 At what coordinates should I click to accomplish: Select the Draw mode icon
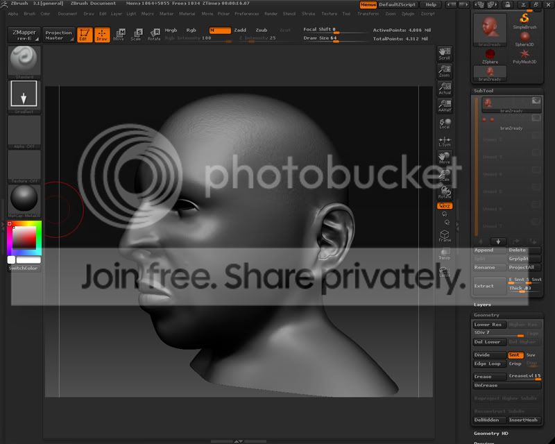point(103,35)
